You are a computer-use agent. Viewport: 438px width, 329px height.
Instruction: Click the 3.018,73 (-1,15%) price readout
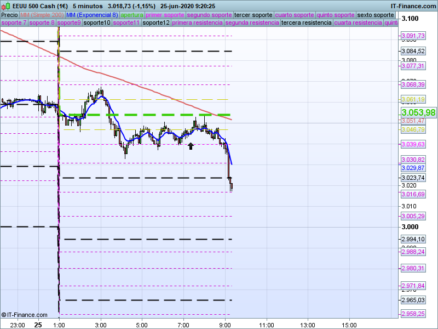point(131,6)
